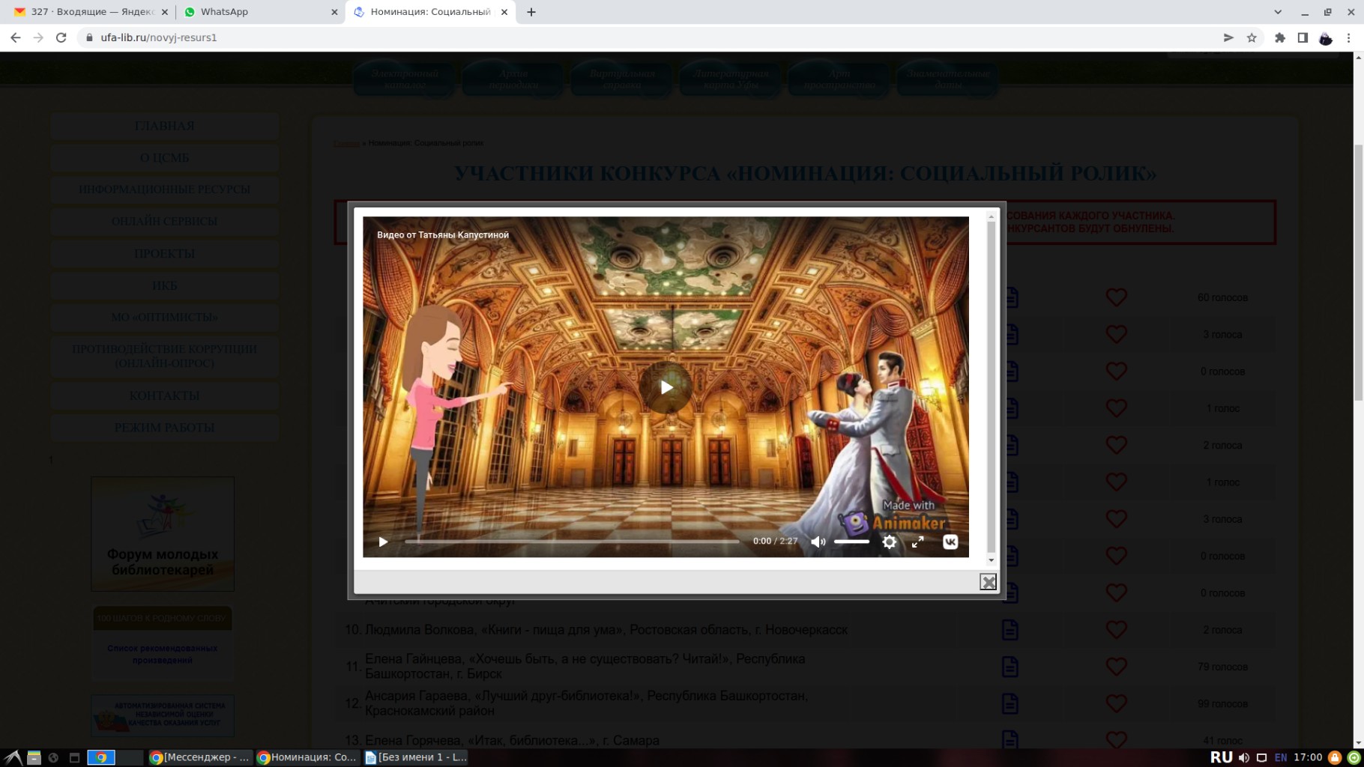Switch to the WhatsApp tab
The width and height of the screenshot is (1364, 767).
(255, 12)
